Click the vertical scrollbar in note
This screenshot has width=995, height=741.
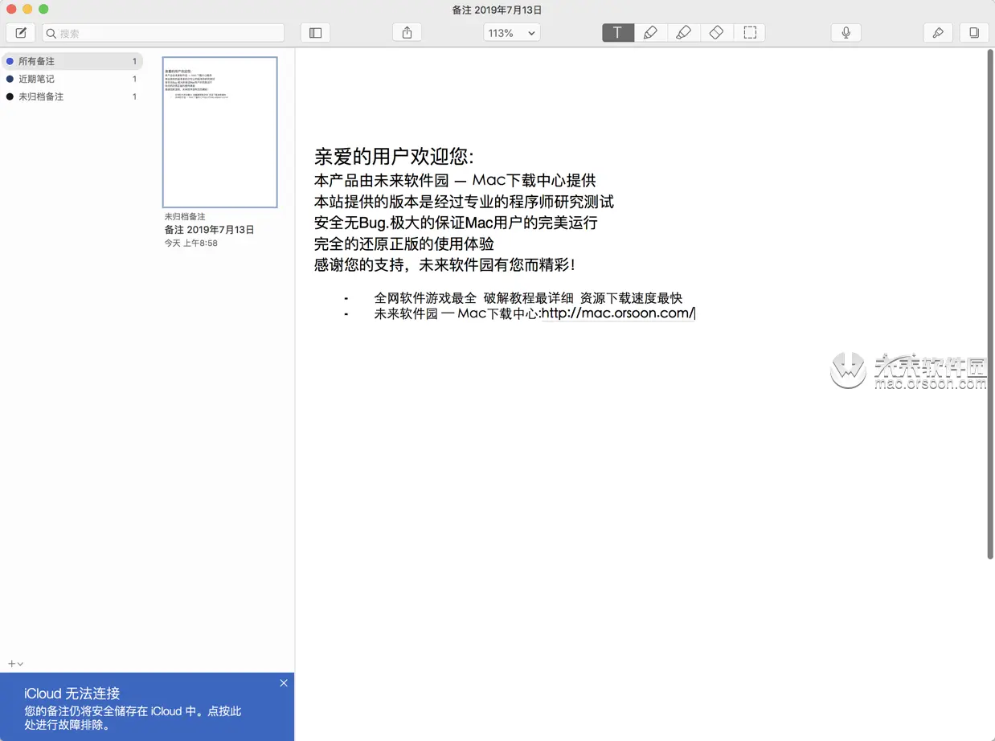tap(990, 305)
